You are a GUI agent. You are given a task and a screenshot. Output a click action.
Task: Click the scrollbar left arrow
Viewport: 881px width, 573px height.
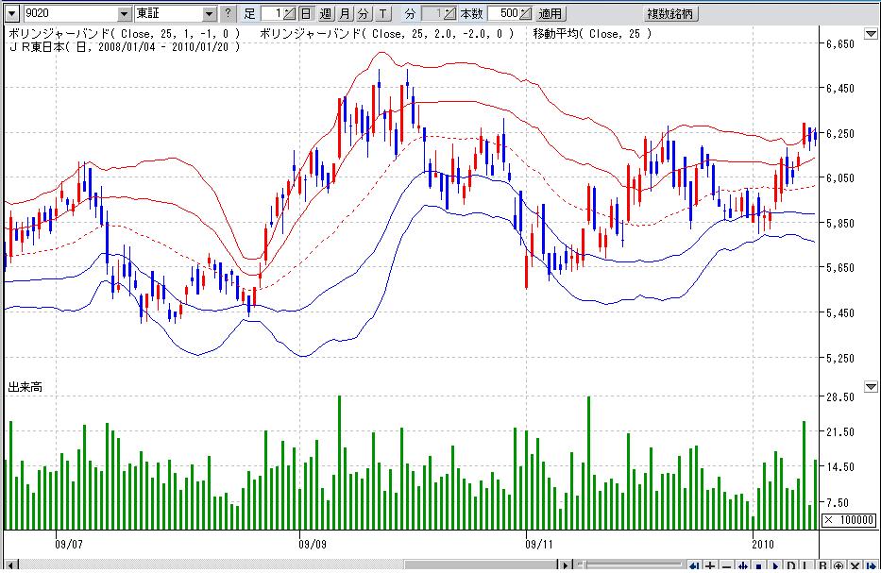pos(10,565)
